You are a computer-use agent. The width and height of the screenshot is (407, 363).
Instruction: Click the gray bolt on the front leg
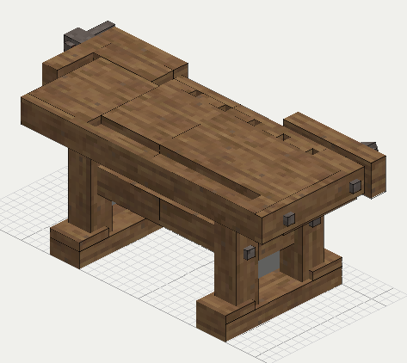pos(250,252)
